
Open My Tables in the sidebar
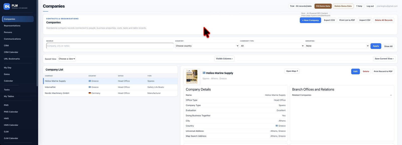click(9, 96)
